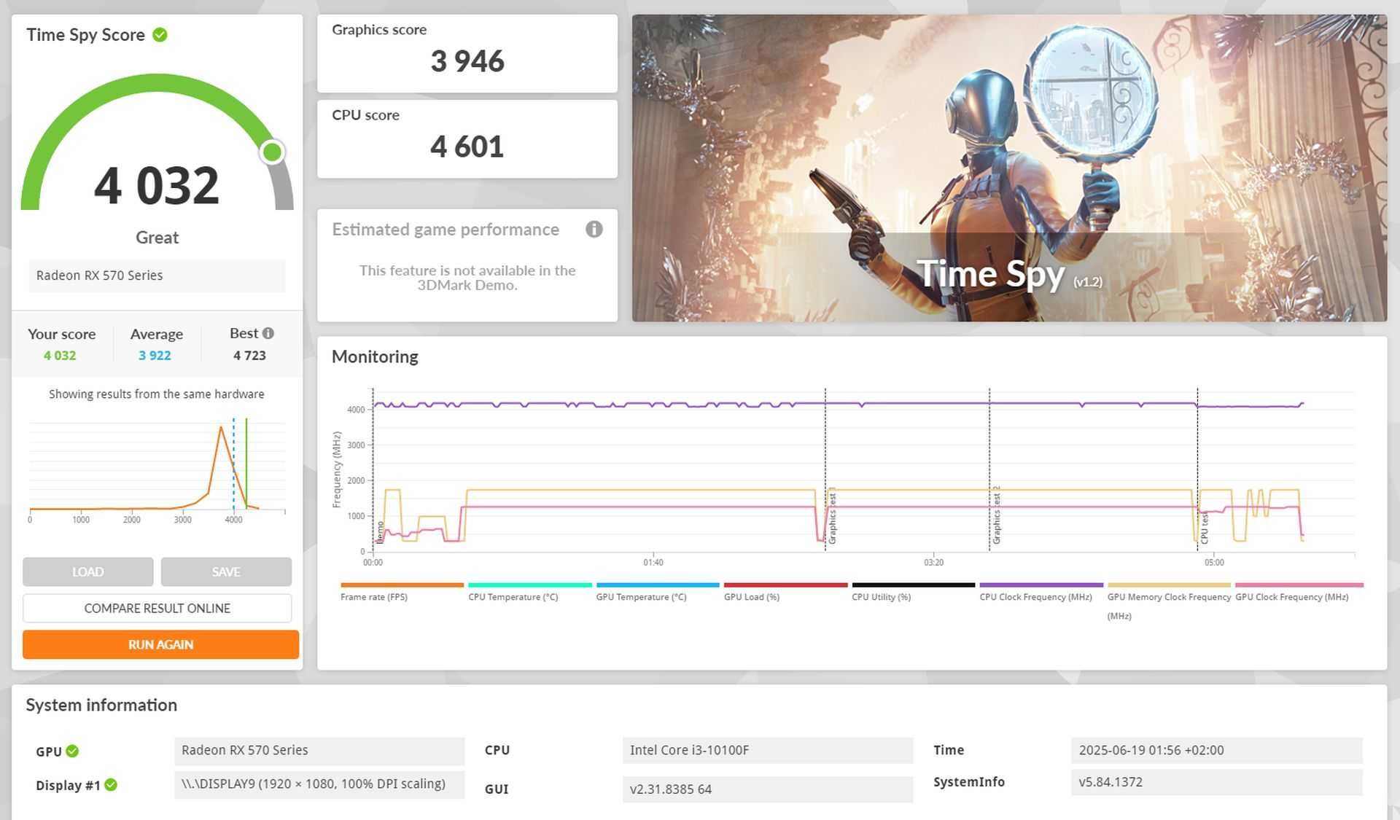
Task: Click the Average value 3 922
Action: pyautogui.click(x=155, y=356)
